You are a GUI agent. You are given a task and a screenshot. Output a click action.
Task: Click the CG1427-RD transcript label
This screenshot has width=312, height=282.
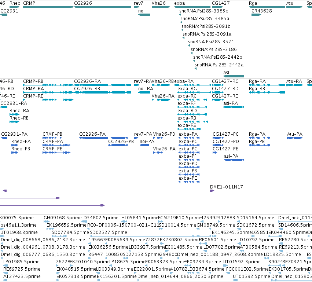(x=225, y=89)
